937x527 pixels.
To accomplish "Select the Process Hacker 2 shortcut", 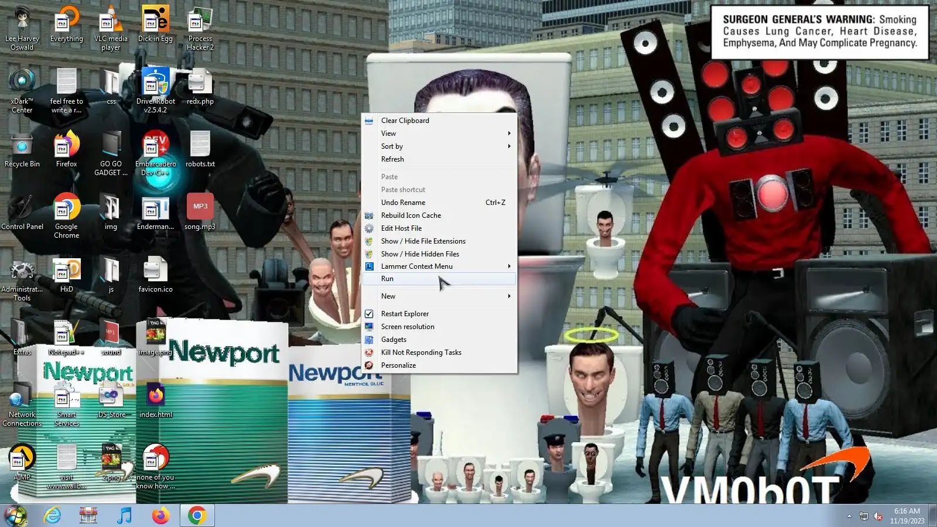I will pos(200,28).
